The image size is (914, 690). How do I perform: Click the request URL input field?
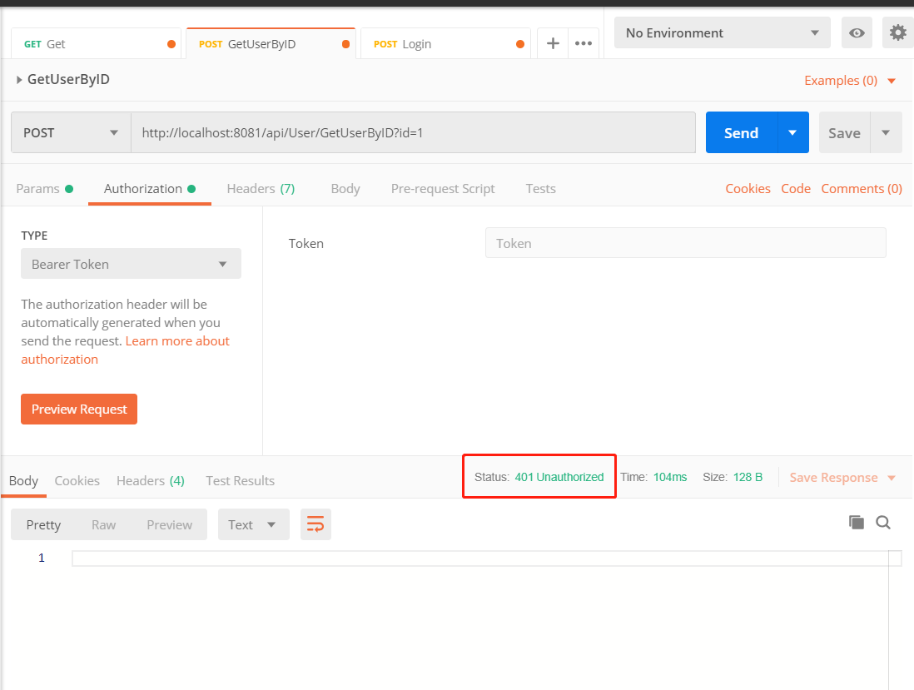pyautogui.click(x=413, y=133)
